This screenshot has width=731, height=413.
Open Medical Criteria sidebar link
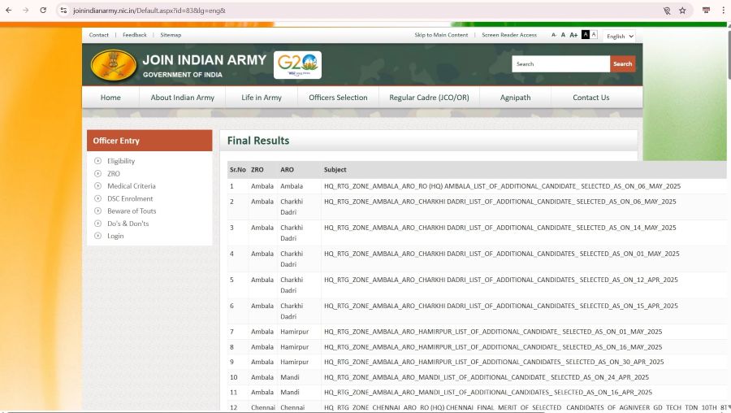pos(132,185)
